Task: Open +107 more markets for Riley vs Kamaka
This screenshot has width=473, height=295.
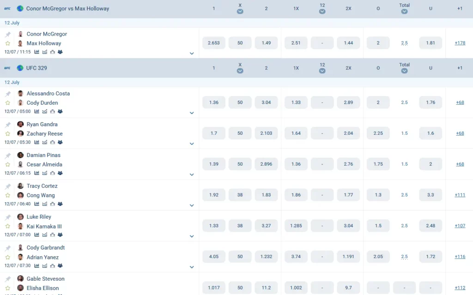Action: (x=460, y=226)
